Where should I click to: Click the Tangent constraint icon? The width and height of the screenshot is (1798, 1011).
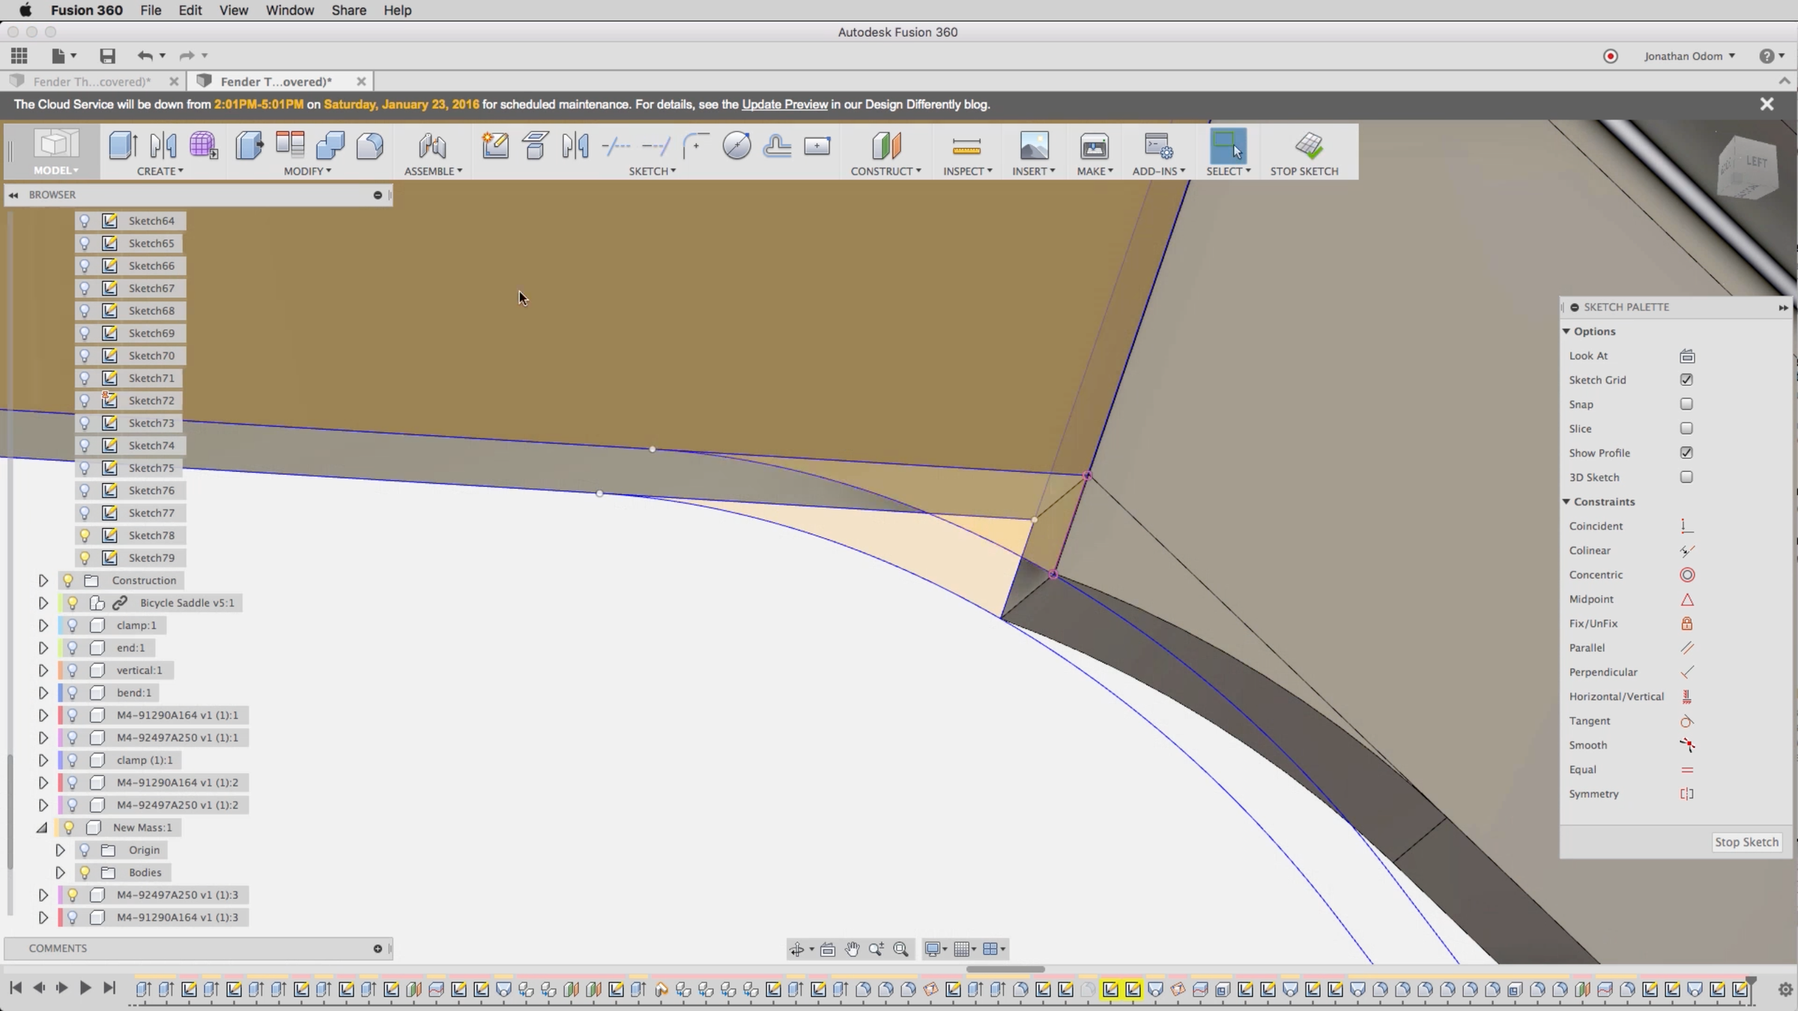point(1686,721)
